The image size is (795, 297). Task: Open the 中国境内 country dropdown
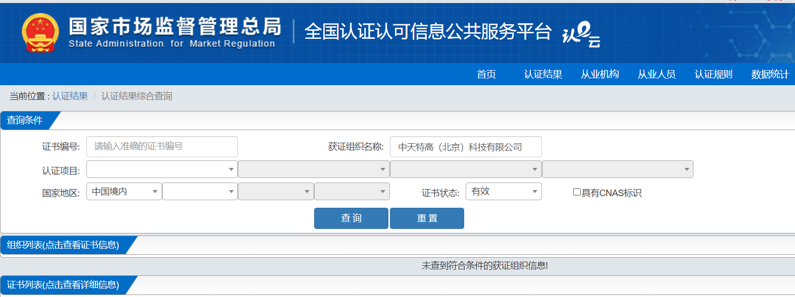click(124, 192)
